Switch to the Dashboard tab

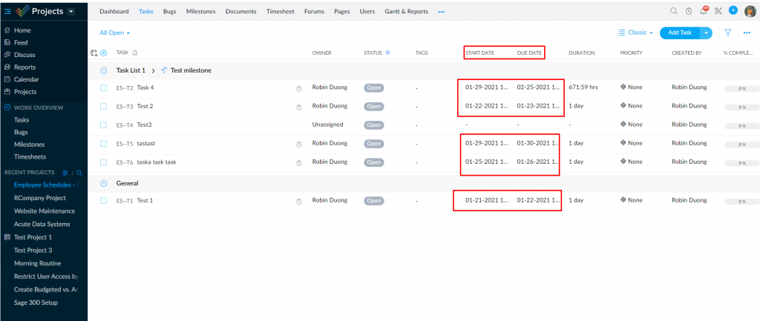click(x=114, y=12)
